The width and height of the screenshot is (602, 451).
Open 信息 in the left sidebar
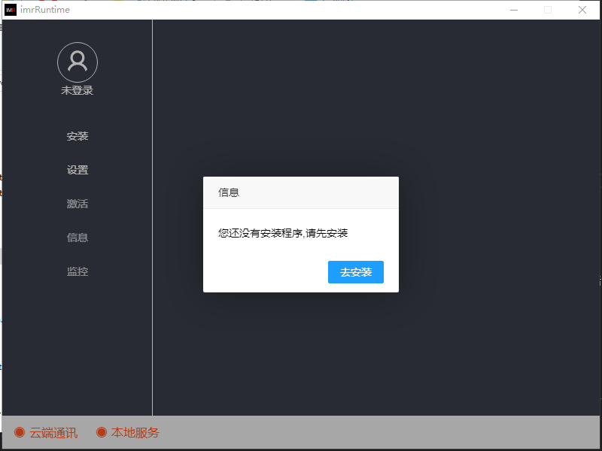[x=78, y=238]
